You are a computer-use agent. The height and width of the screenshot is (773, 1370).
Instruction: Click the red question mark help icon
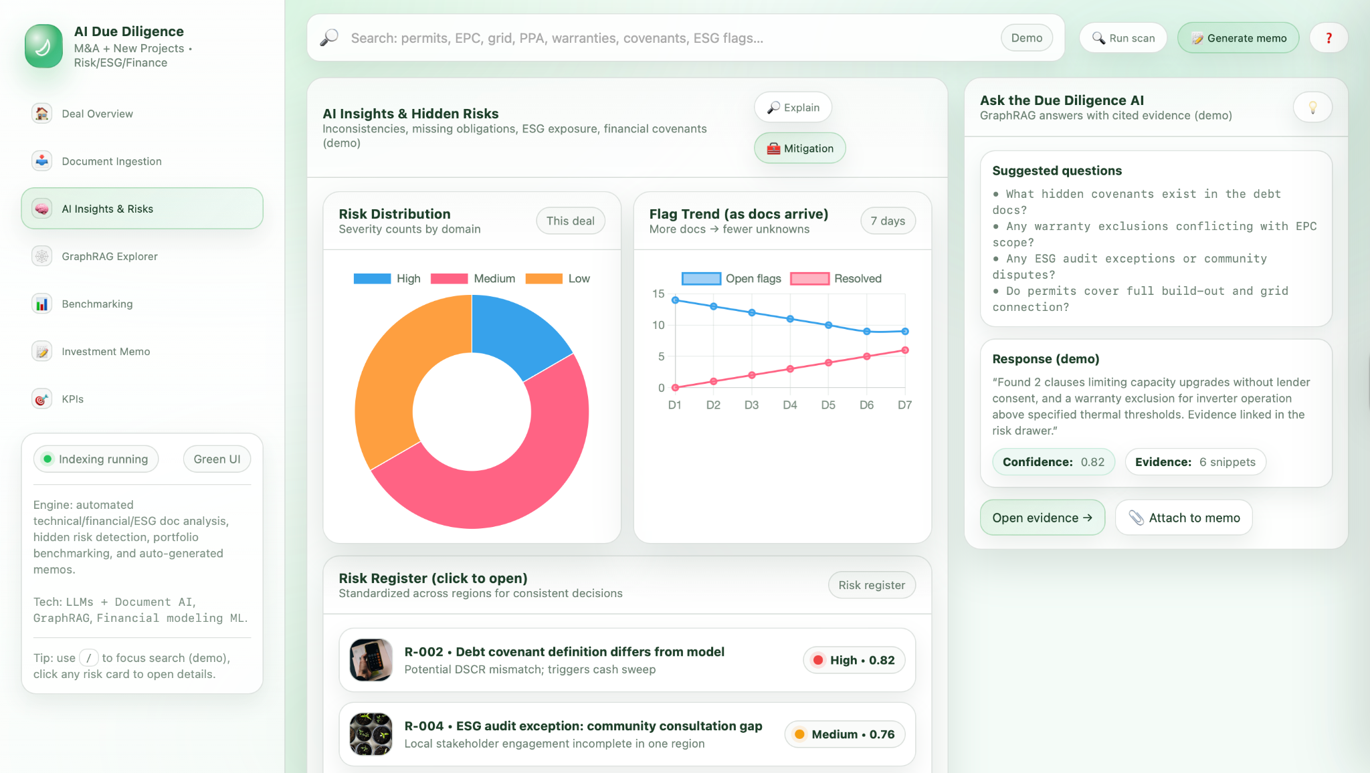click(x=1329, y=38)
